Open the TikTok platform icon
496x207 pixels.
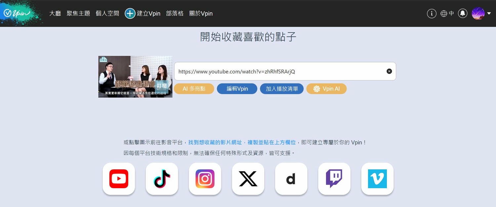pyautogui.click(x=162, y=179)
